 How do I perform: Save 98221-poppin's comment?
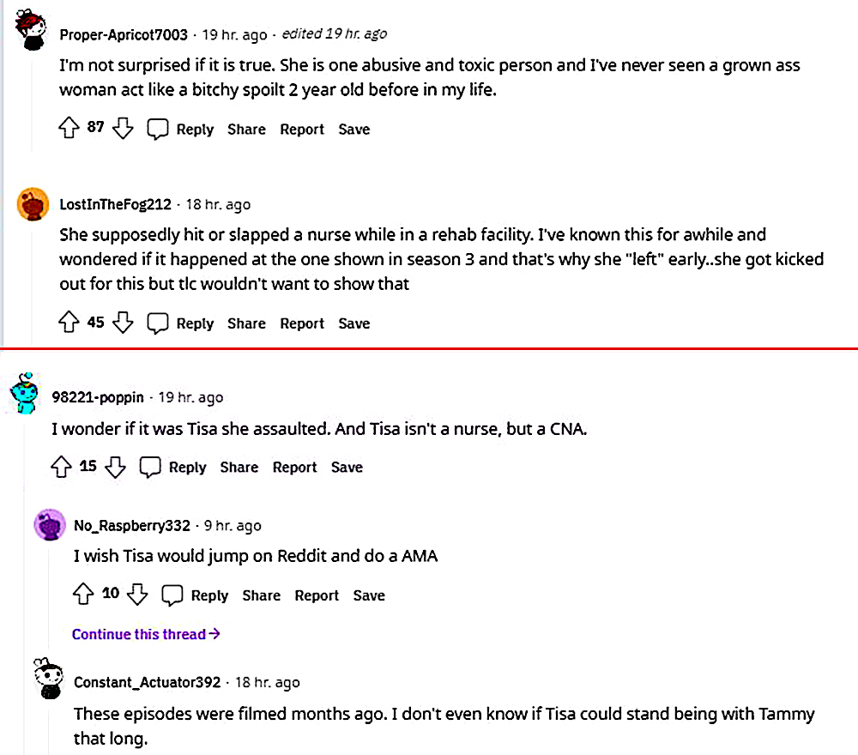[x=347, y=467]
